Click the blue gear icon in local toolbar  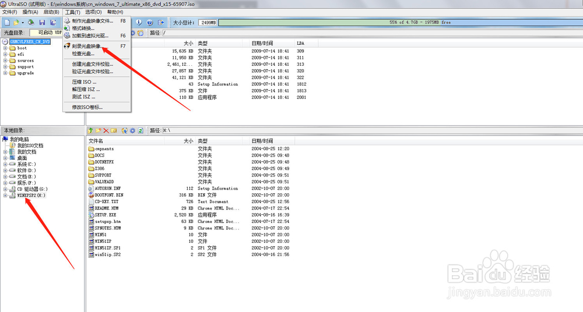pyautogui.click(x=132, y=131)
